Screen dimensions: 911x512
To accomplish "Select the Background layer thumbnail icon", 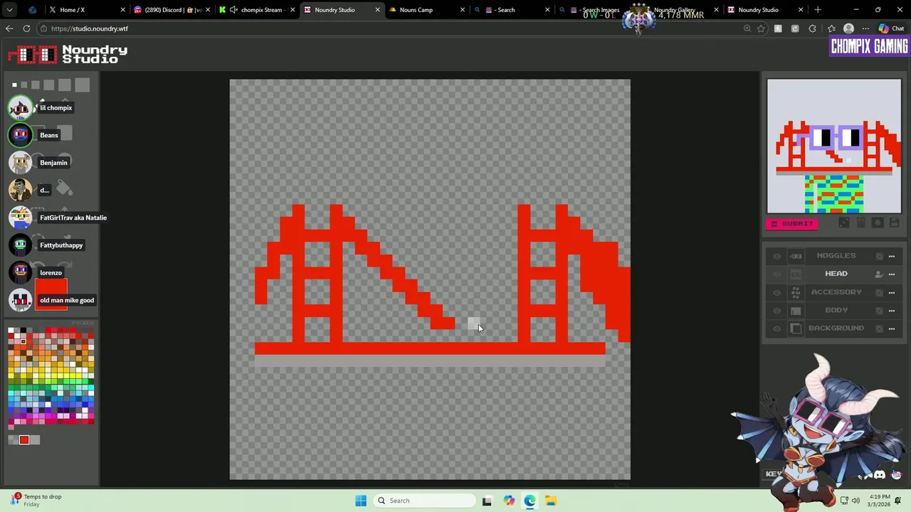I will [x=796, y=329].
